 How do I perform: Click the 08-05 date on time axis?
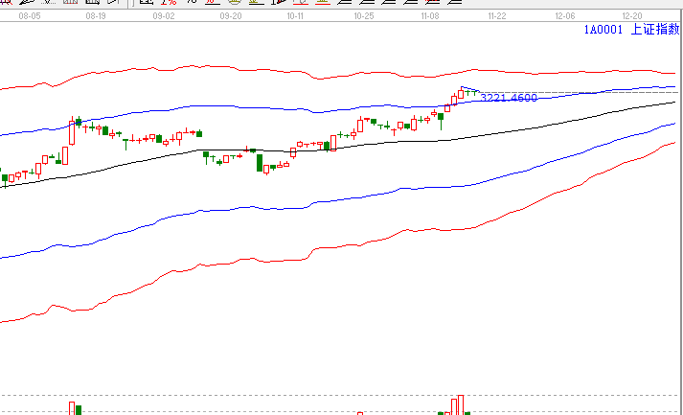[x=29, y=16]
